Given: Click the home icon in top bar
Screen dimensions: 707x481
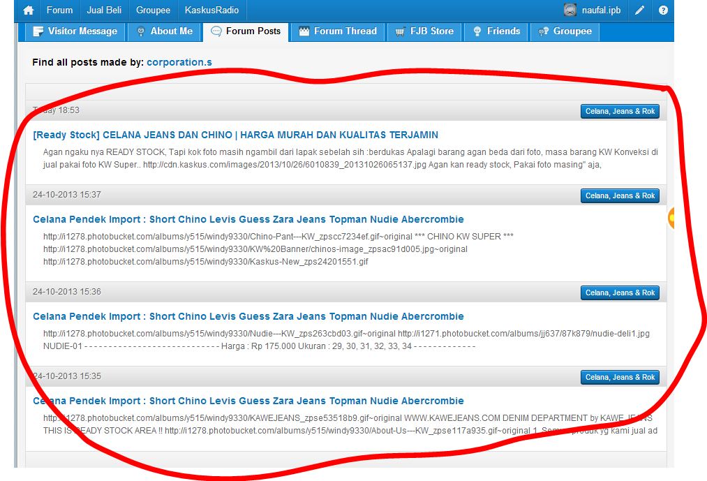Looking at the screenshot, I should (28, 10).
